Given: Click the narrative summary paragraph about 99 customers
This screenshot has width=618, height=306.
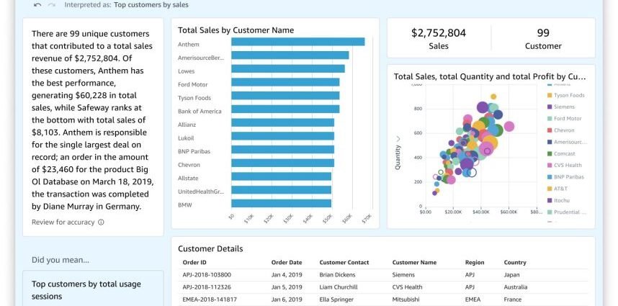Looking at the screenshot, I should [92, 120].
